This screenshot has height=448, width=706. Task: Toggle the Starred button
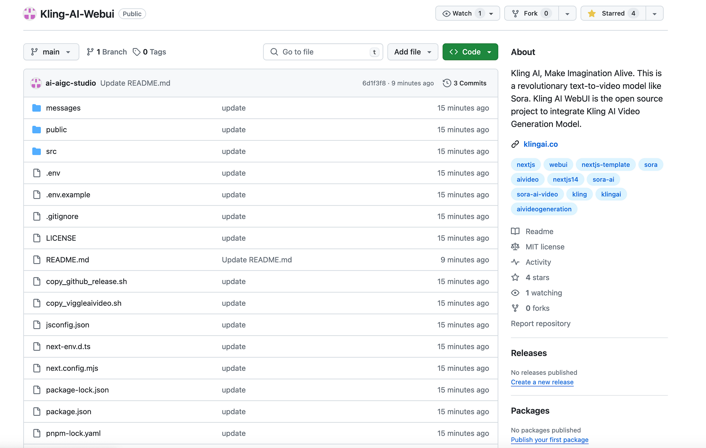(613, 14)
